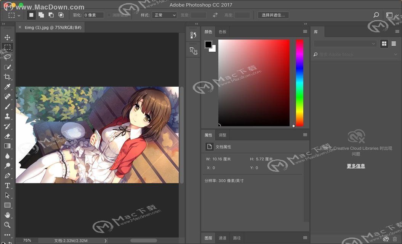Click the 羽化 feather input field
Viewport: 402px width, 244px height.
(94, 15)
